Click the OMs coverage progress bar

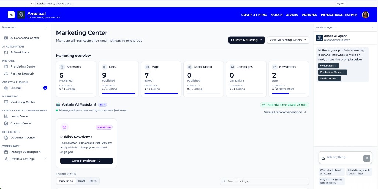[x=118, y=93]
